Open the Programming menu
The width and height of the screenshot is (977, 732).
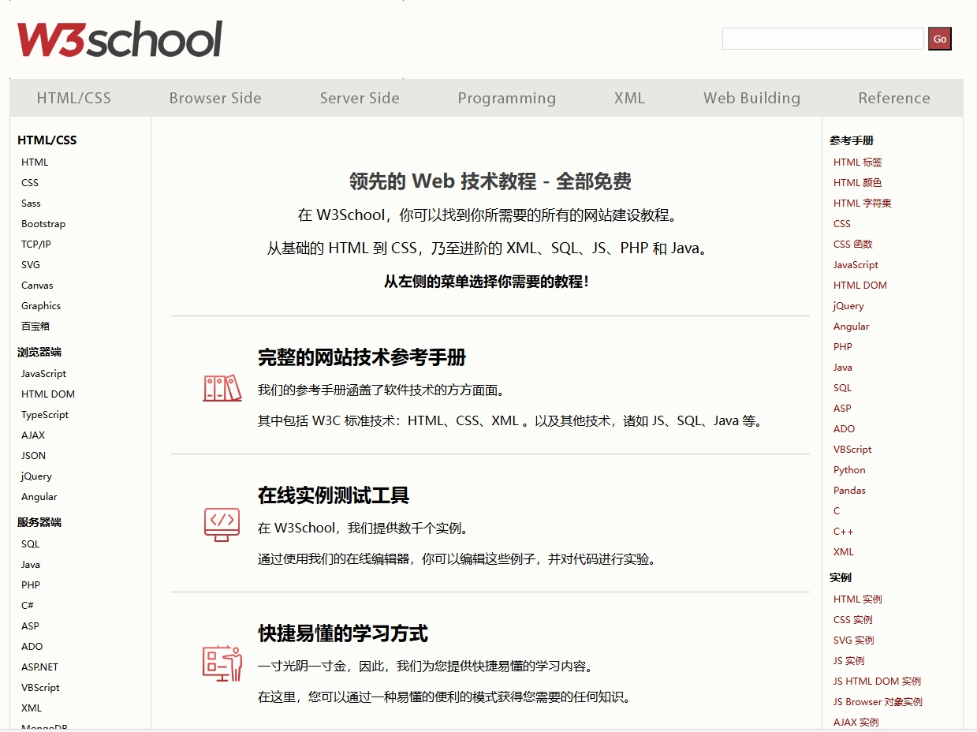click(506, 98)
